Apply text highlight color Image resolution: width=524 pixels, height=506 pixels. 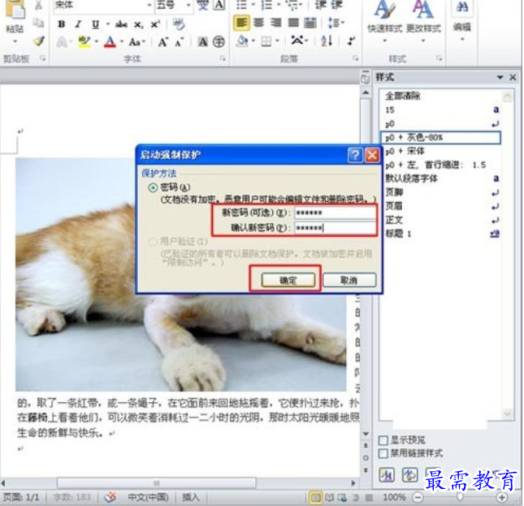84,42
